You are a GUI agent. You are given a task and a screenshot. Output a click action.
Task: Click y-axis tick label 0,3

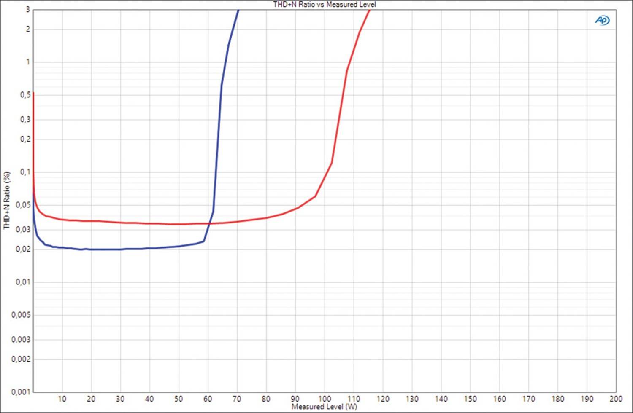pyautogui.click(x=25, y=119)
